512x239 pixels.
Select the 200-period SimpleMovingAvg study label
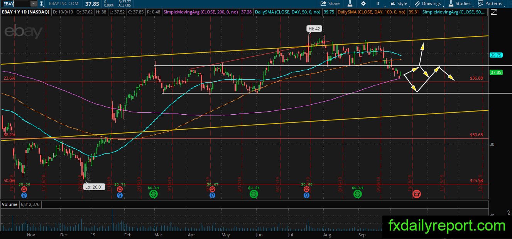pyautogui.click(x=201, y=12)
